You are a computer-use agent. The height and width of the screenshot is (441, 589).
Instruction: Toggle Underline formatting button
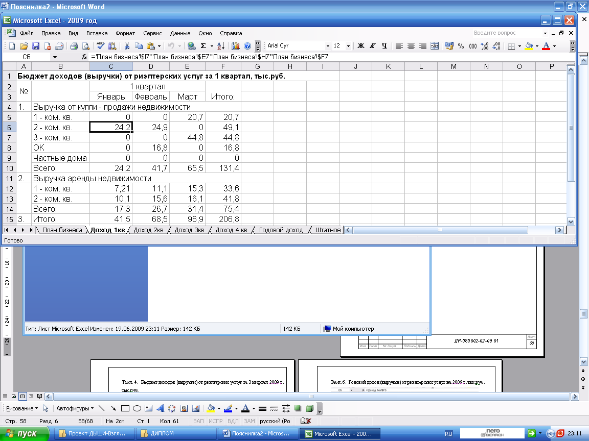(384, 46)
